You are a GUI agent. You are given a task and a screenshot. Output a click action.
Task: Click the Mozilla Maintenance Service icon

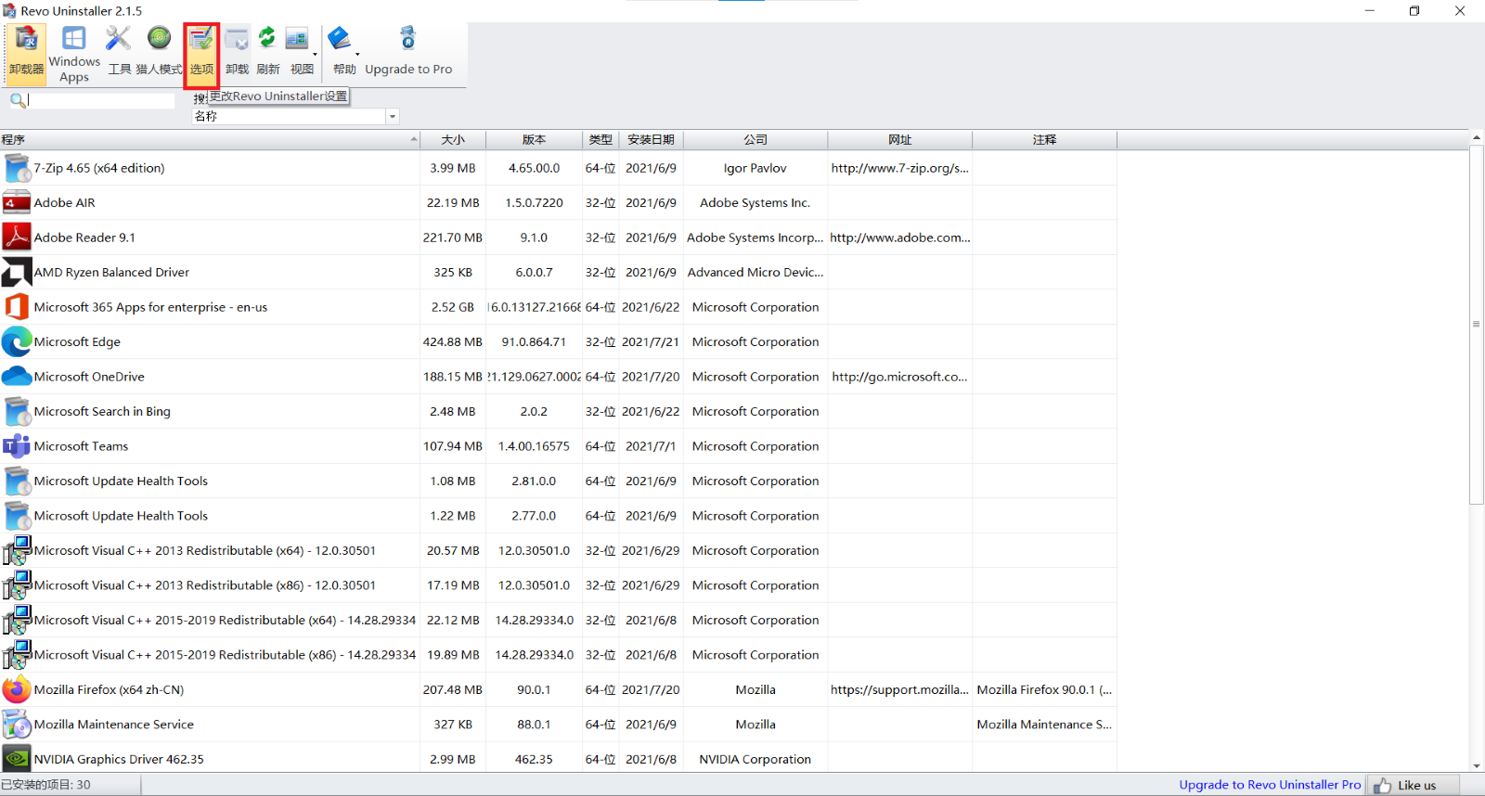point(17,725)
